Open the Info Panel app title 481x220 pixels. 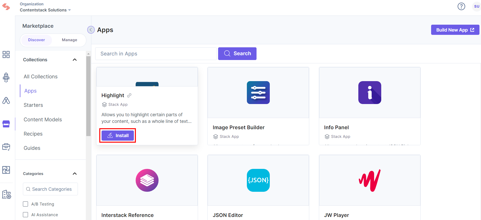tap(336, 127)
